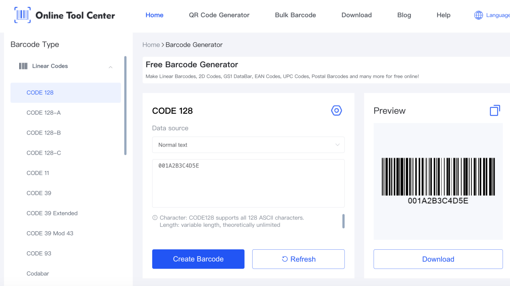The image size is (510, 286).
Task: Click the settings icon beside CODE 128 heading
Action: point(336,110)
